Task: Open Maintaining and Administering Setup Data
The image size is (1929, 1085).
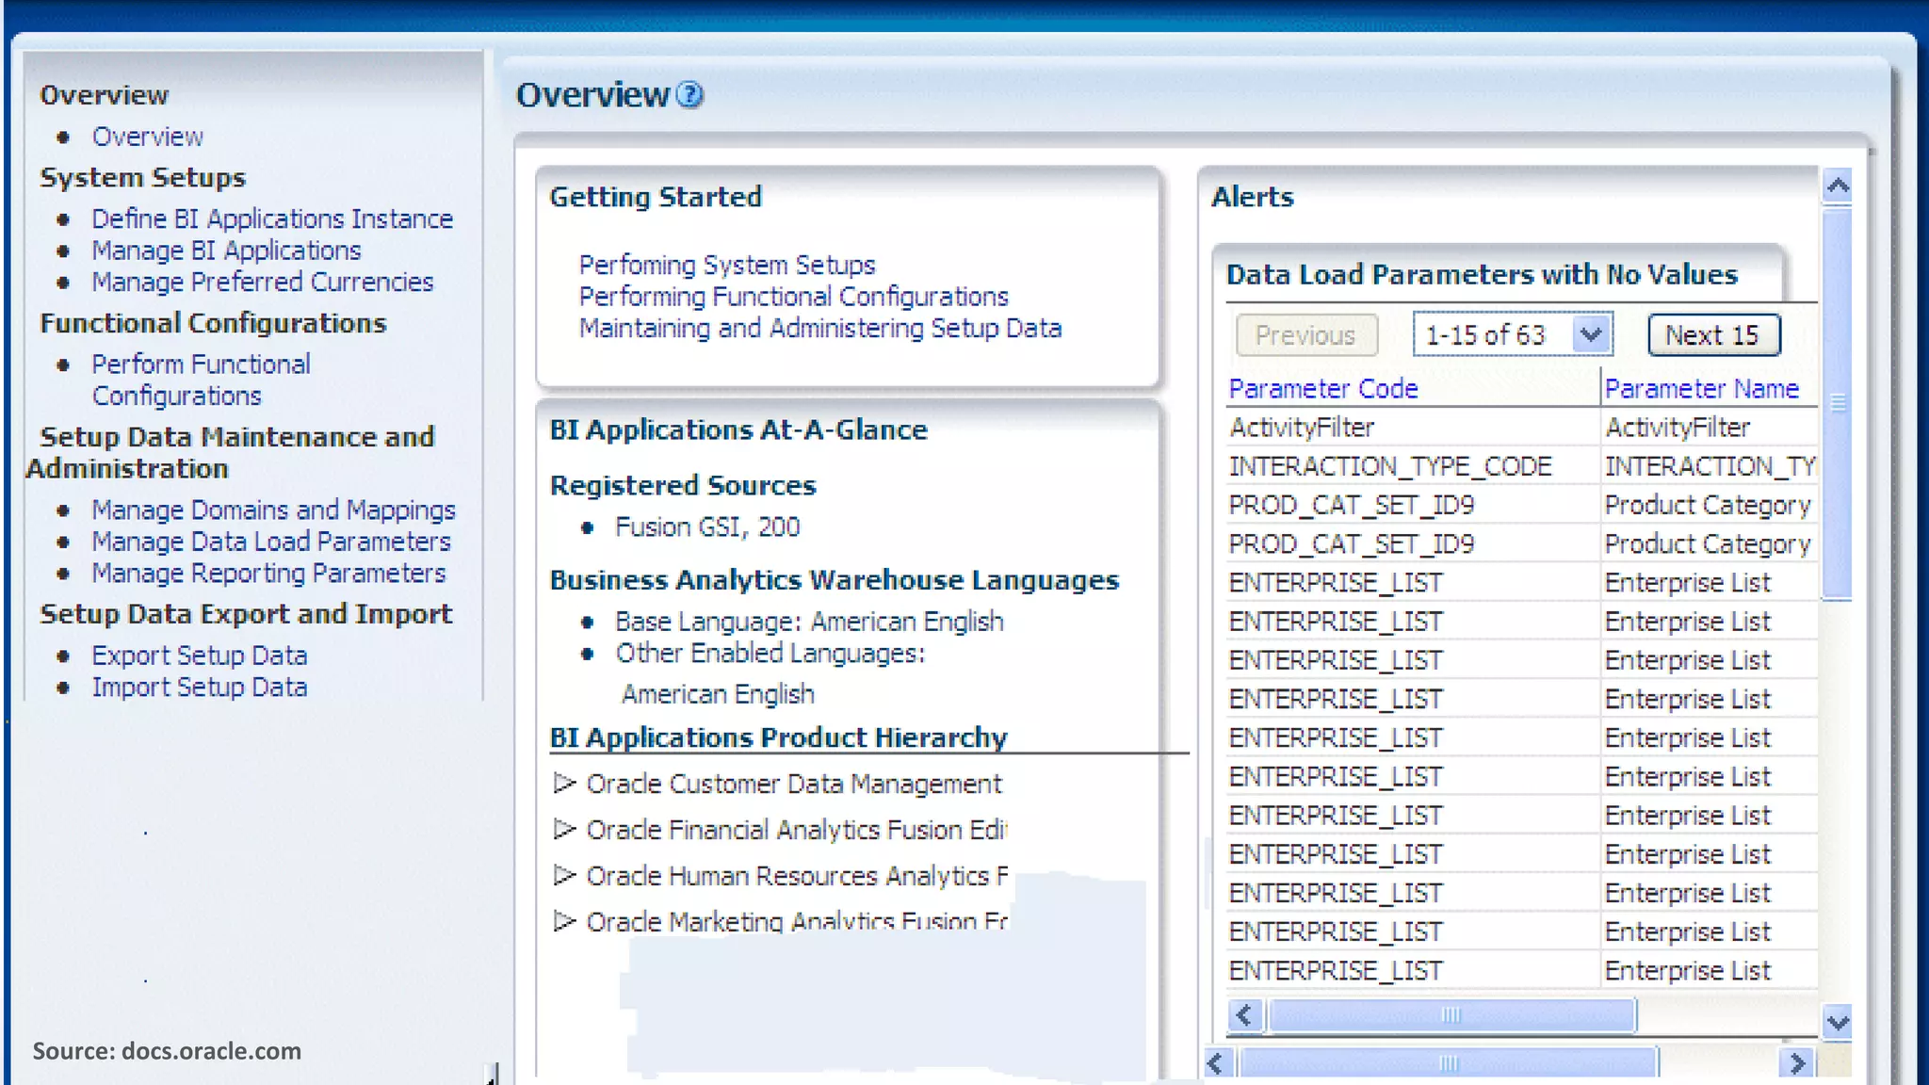Action: (820, 328)
